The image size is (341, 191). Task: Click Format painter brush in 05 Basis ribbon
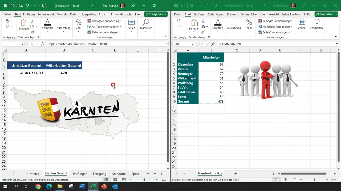click(x=32, y=32)
